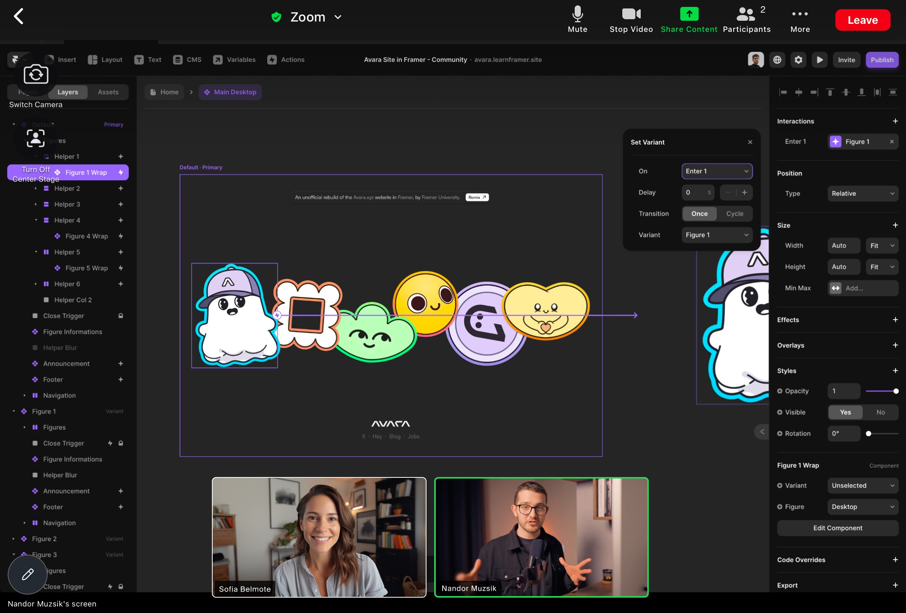Select Once transition option
This screenshot has width=906, height=613.
pos(699,214)
